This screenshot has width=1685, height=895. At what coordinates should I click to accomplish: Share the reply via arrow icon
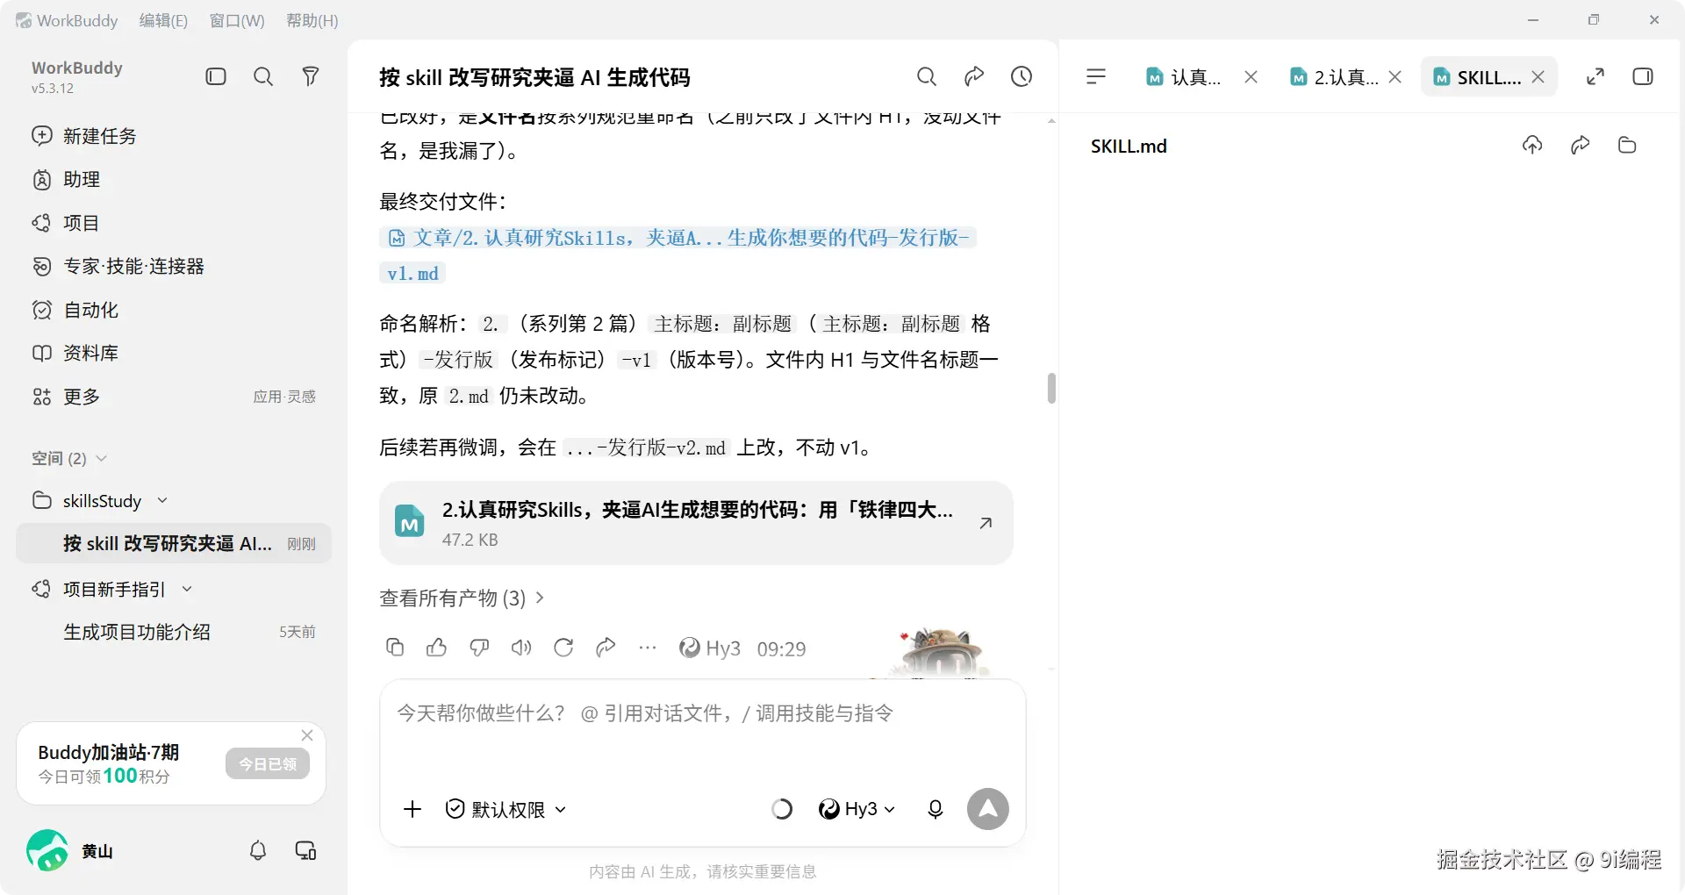[606, 648]
